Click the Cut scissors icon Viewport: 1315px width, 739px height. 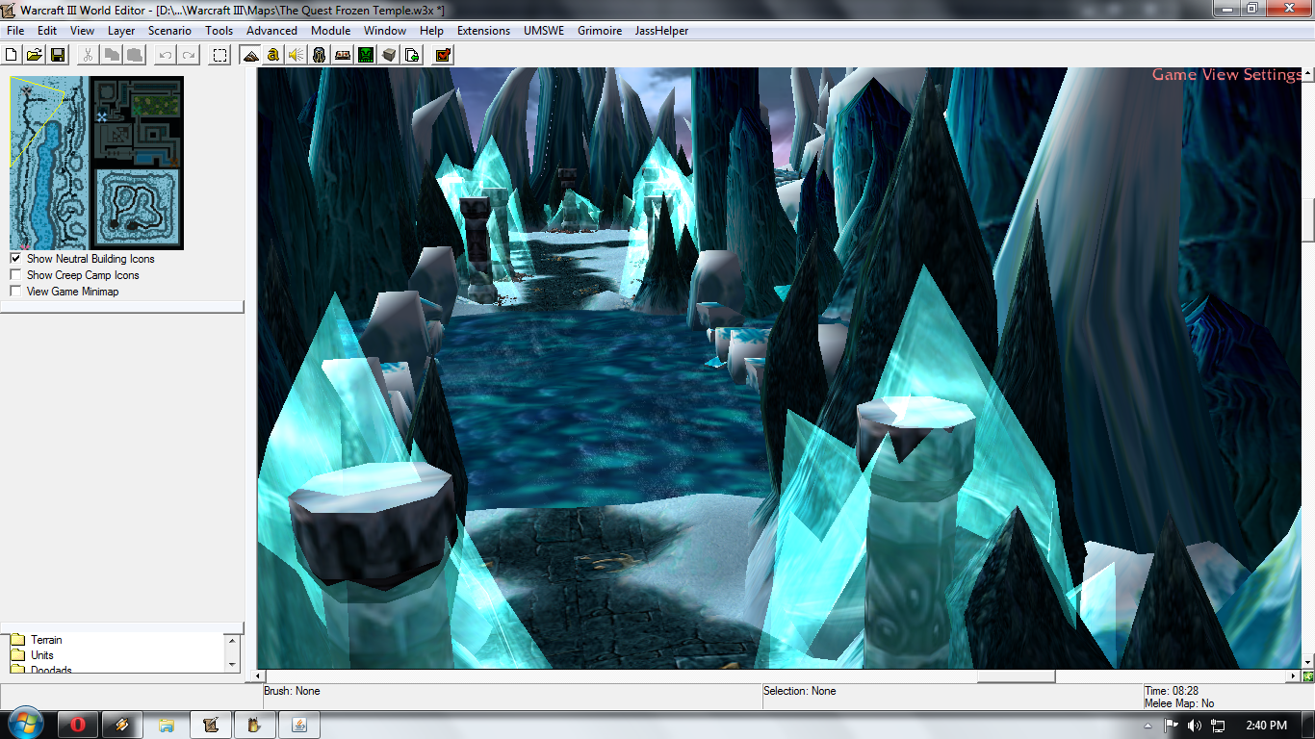click(88, 55)
